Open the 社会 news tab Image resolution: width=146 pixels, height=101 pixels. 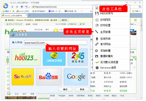click(x=17, y=94)
